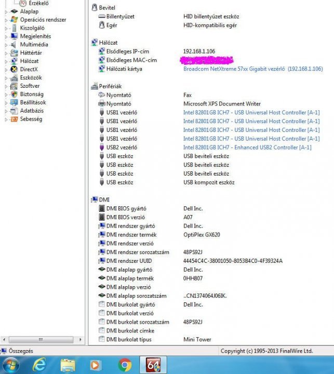Viewport: 334px width, 374px height.
Task: Select Biztonság in the left tree
Action: 32,94
